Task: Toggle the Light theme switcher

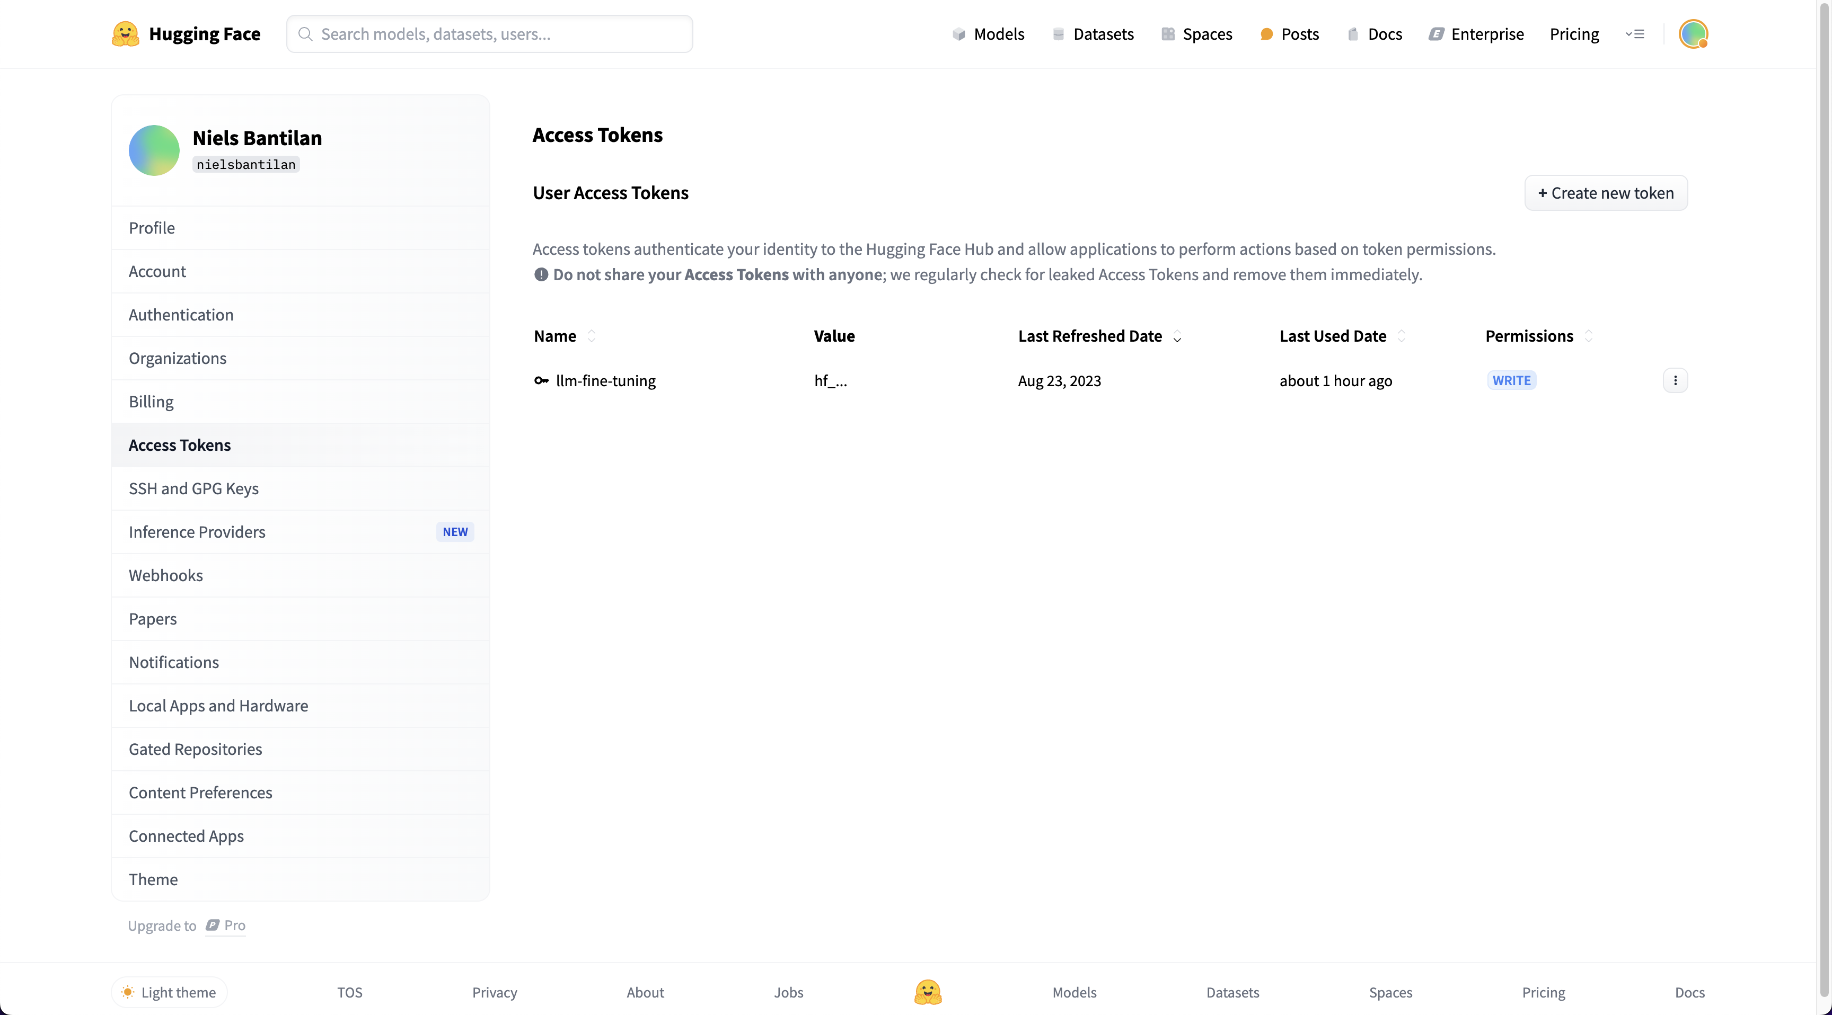Action: [169, 992]
